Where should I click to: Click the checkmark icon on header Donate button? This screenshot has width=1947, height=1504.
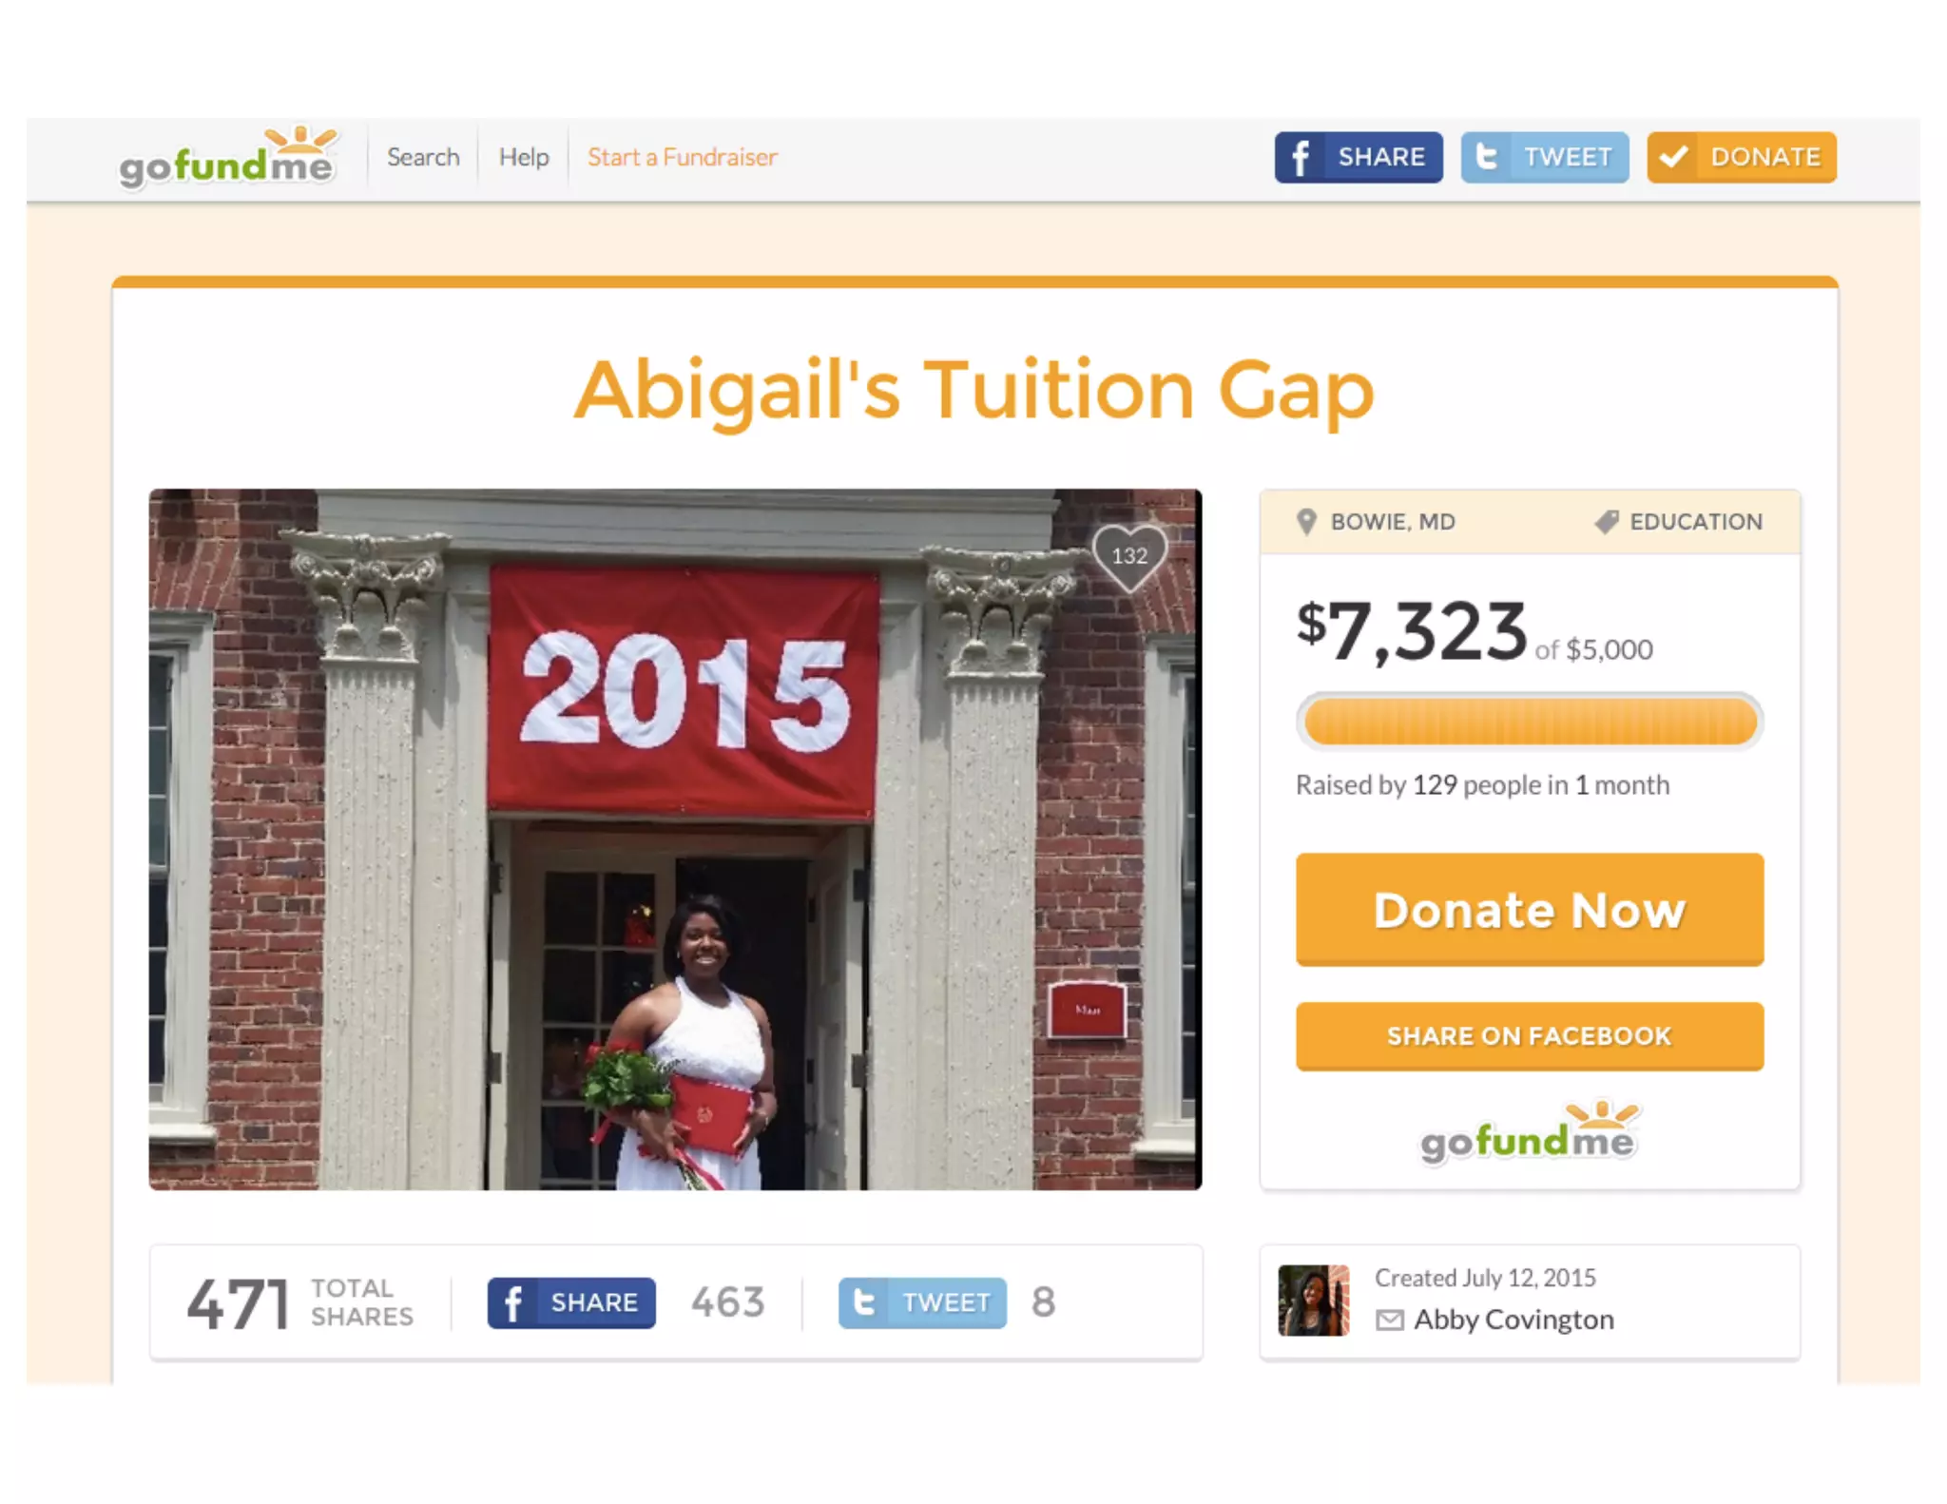coord(1673,157)
